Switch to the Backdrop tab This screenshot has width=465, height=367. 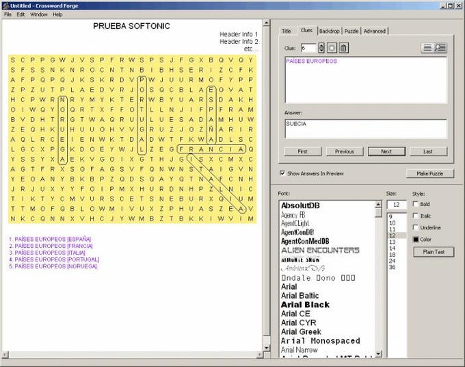(x=329, y=31)
